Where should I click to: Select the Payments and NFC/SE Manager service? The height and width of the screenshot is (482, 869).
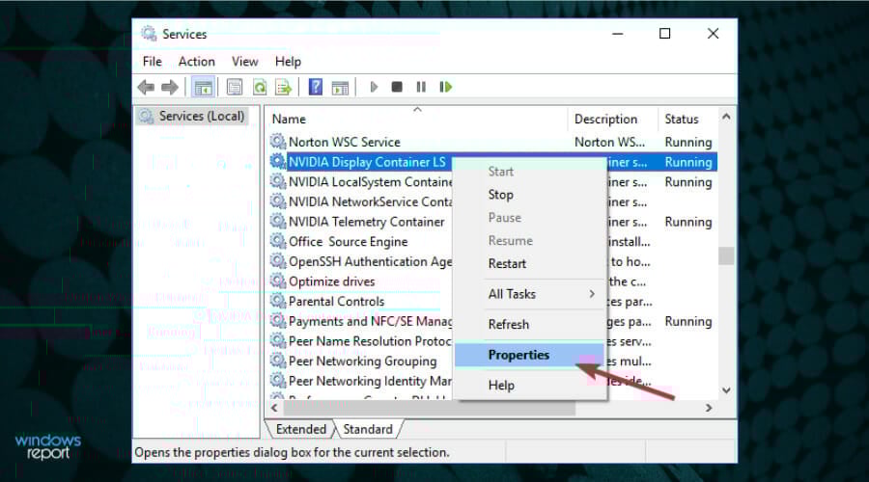point(370,321)
